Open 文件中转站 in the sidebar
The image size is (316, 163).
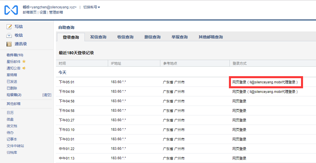tap(15, 146)
